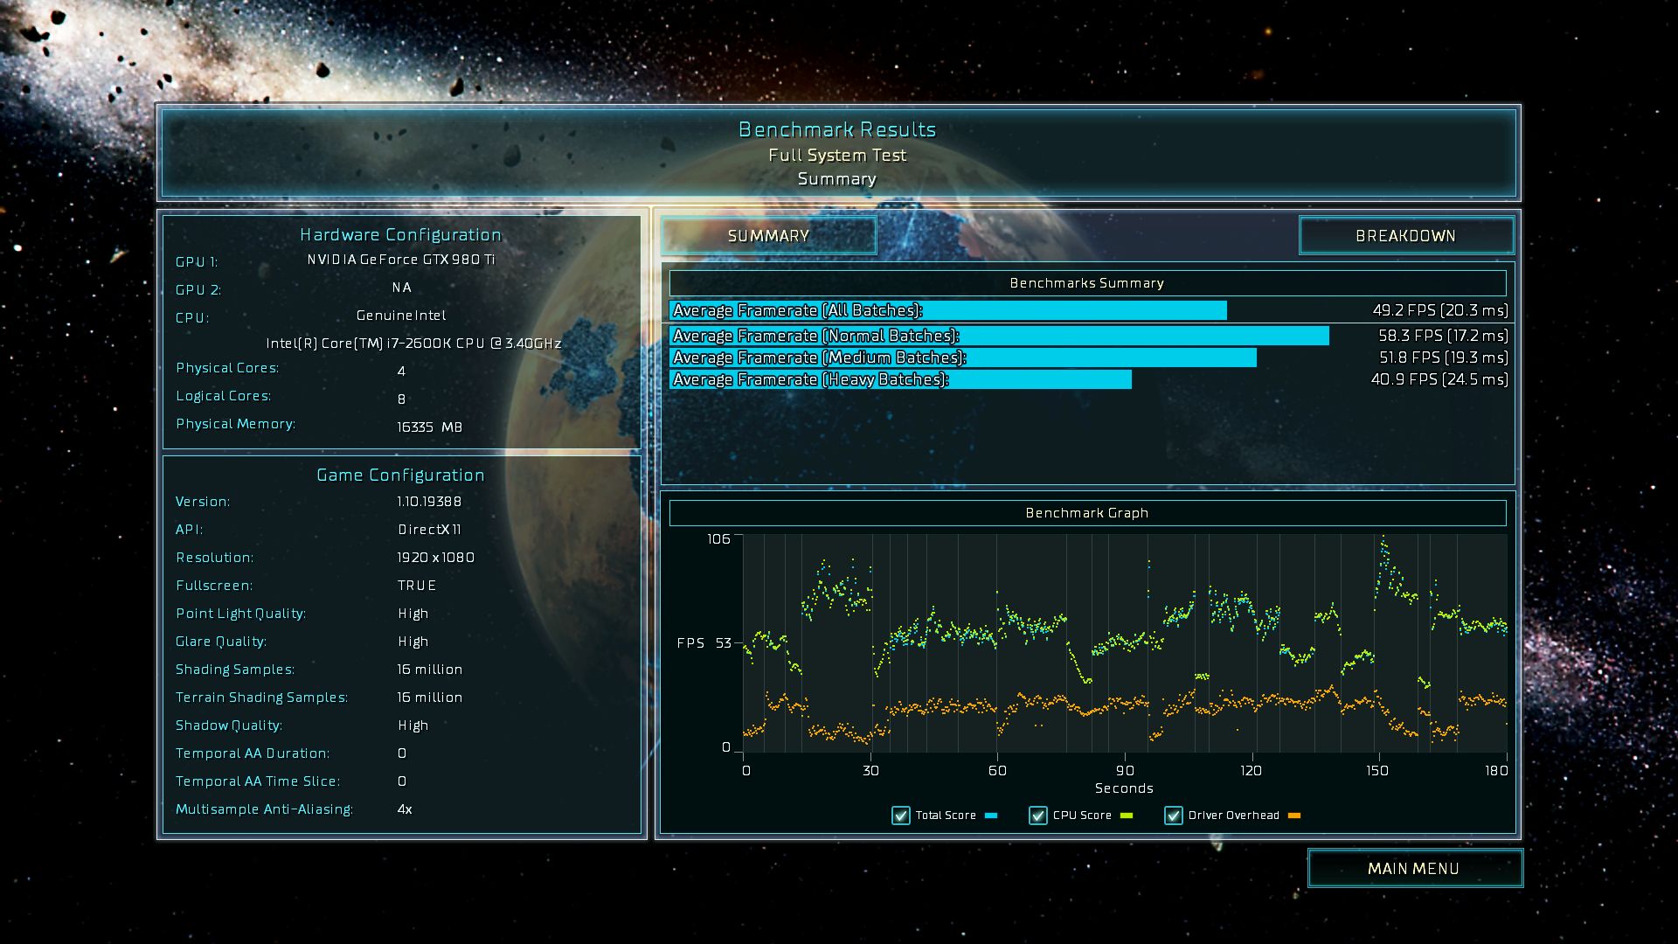The width and height of the screenshot is (1678, 944).
Task: Click the Benchmark Results title
Action: [x=837, y=129]
